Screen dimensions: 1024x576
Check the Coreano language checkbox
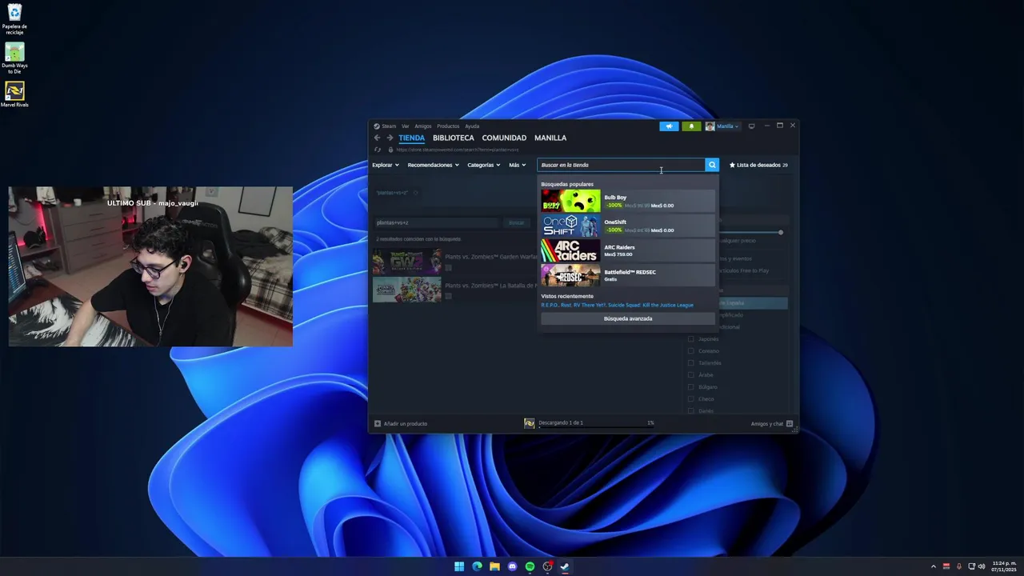(x=691, y=350)
